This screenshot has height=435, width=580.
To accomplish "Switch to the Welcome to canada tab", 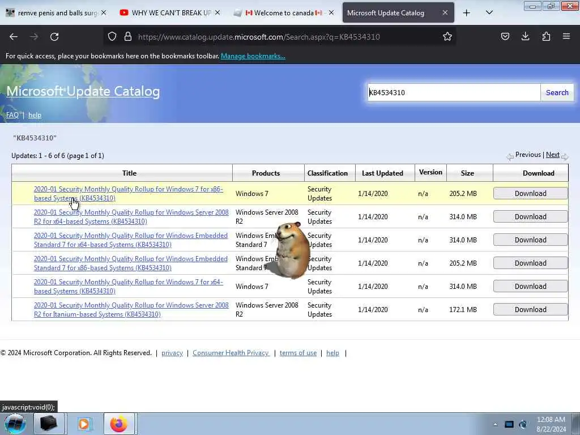I will click(283, 13).
